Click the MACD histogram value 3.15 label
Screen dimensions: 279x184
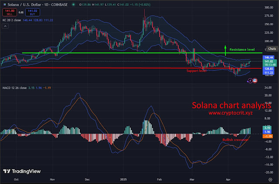pyautogui.click(x=267, y=128)
